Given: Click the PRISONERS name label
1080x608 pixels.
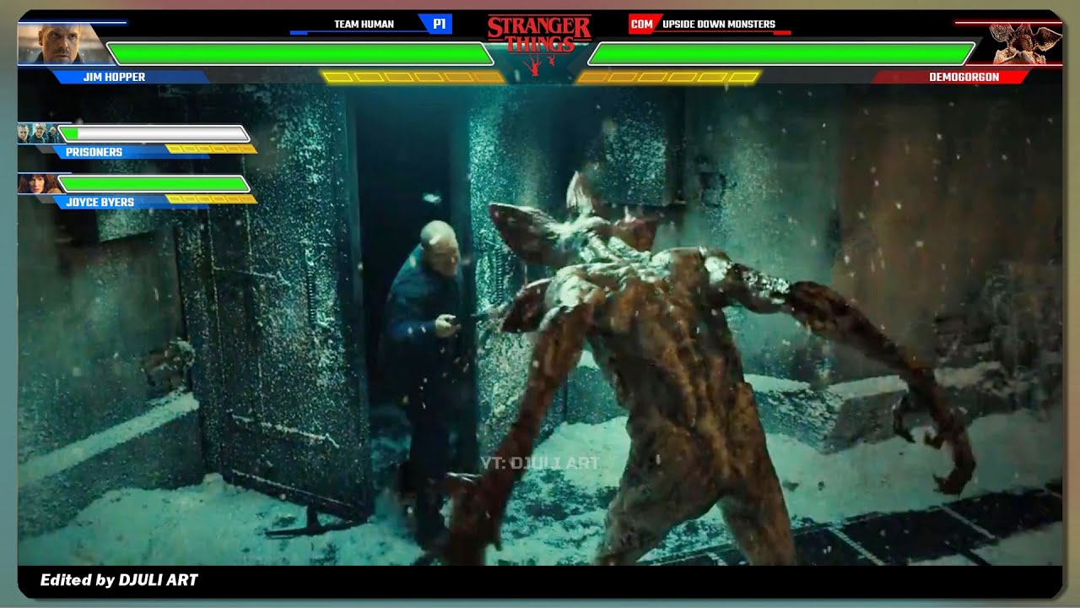Looking at the screenshot, I should [x=94, y=152].
